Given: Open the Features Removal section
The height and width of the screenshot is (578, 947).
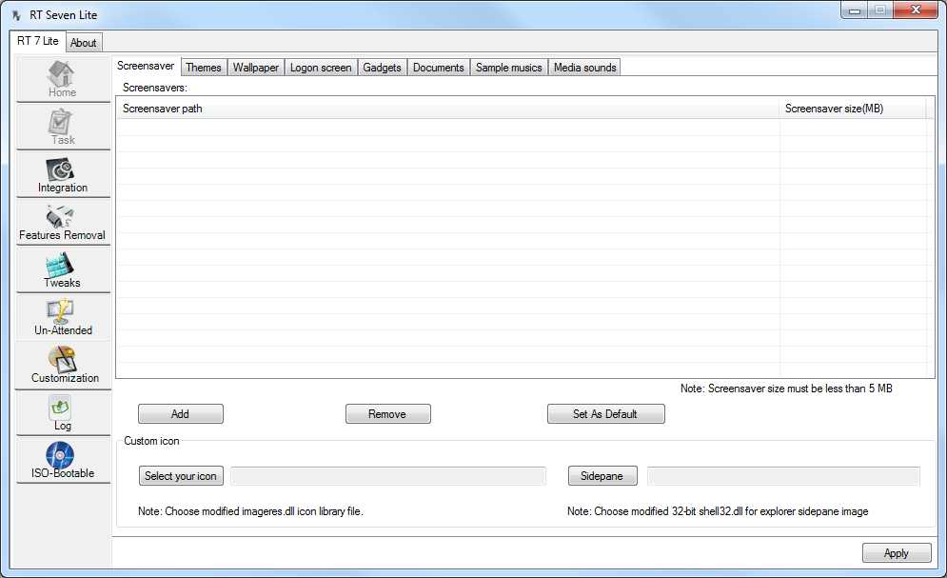Looking at the screenshot, I should click(63, 222).
